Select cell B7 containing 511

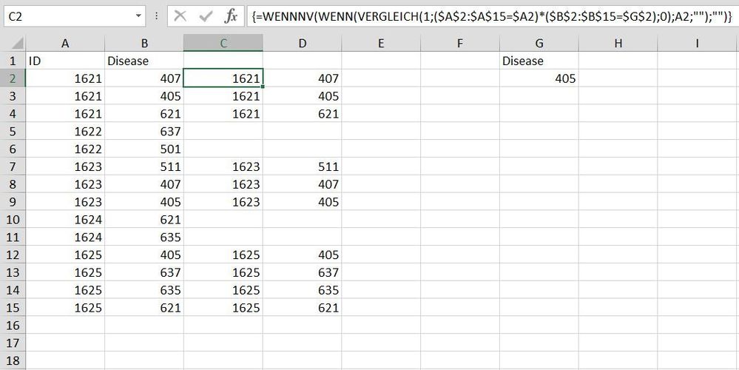pos(144,166)
